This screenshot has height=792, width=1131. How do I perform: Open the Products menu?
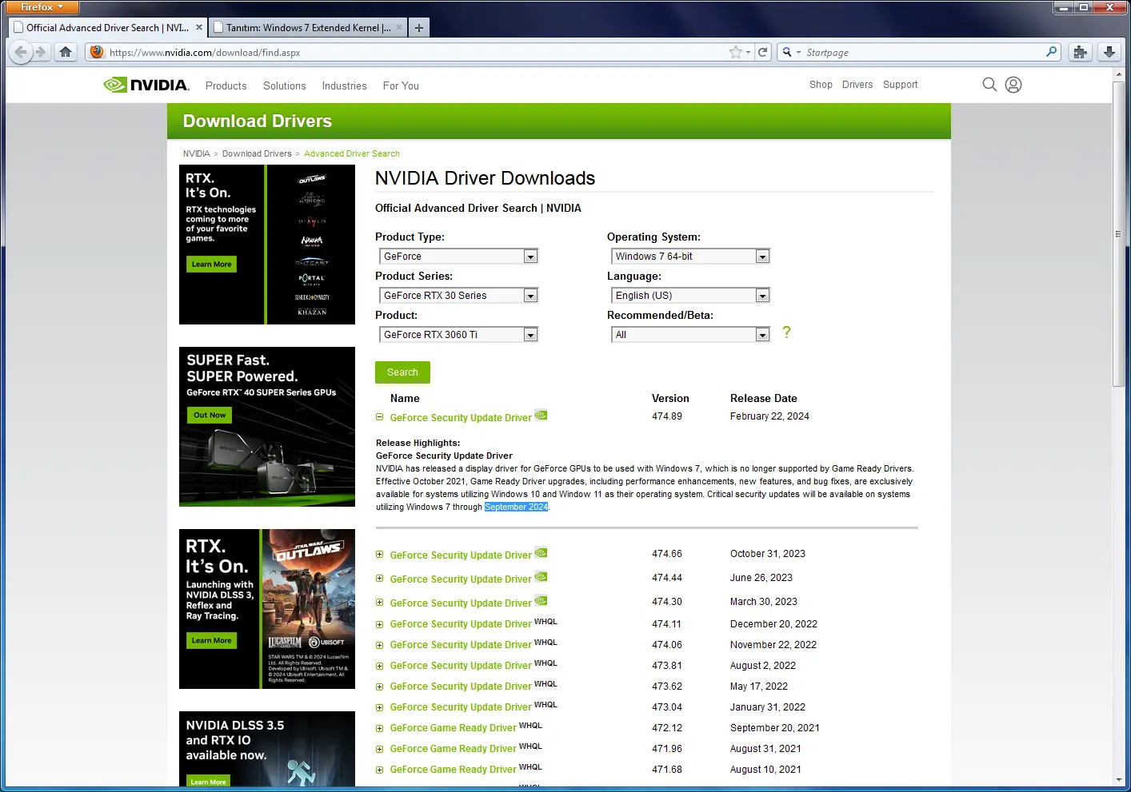coord(226,86)
